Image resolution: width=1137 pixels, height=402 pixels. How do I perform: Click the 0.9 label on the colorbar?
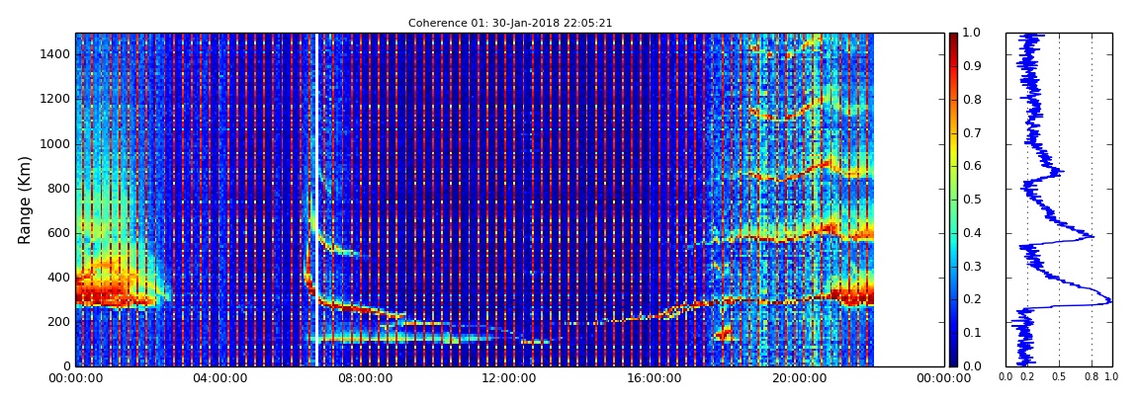click(x=973, y=66)
